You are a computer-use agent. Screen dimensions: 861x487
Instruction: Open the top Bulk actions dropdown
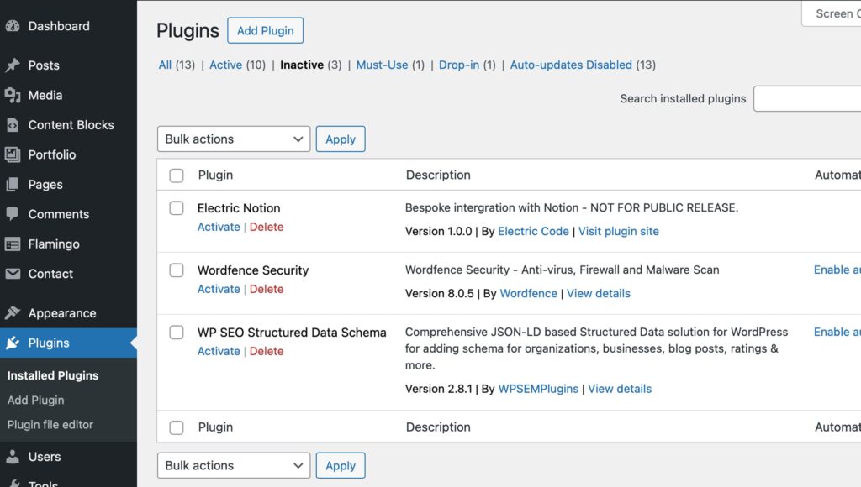point(234,139)
